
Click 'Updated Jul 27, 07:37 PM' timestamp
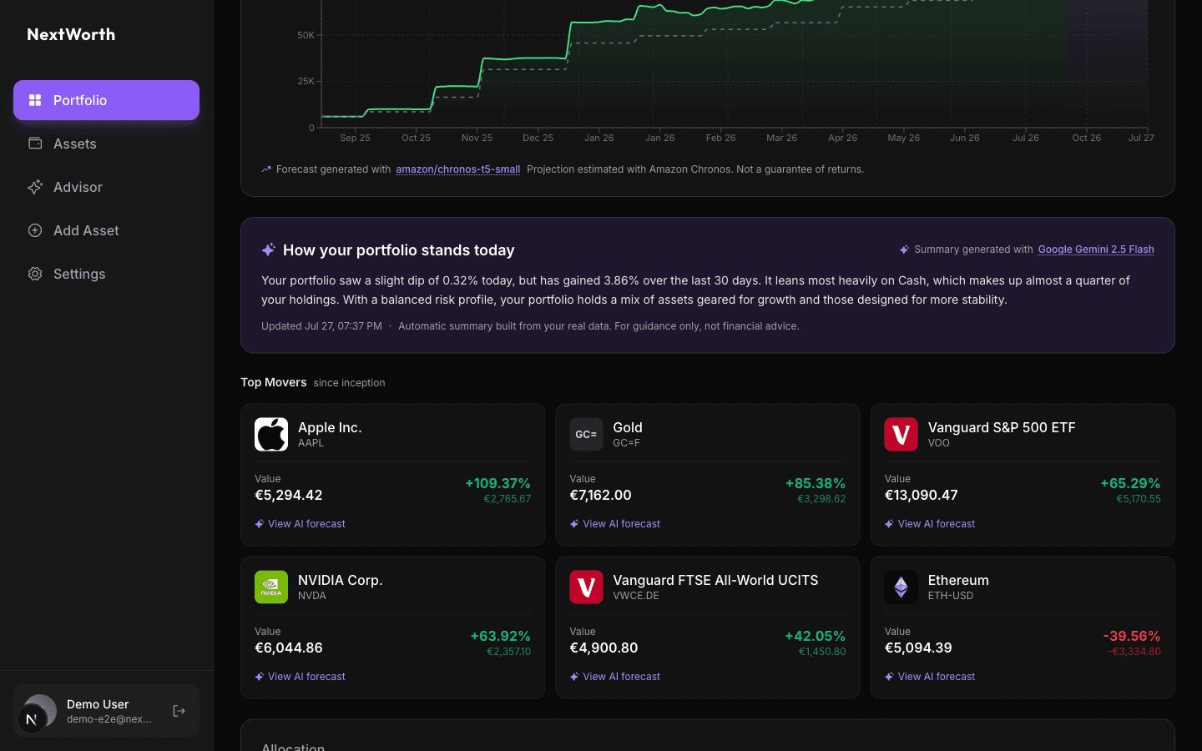[x=321, y=326]
